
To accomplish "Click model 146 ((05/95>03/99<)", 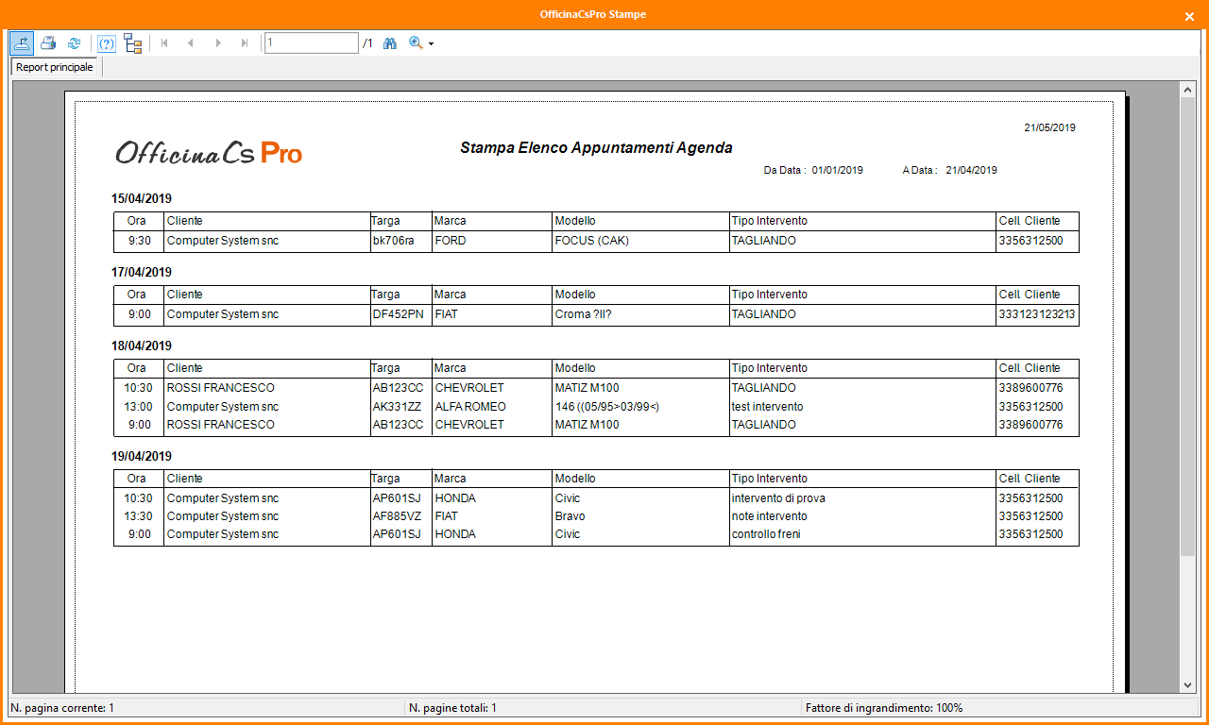I will (607, 407).
